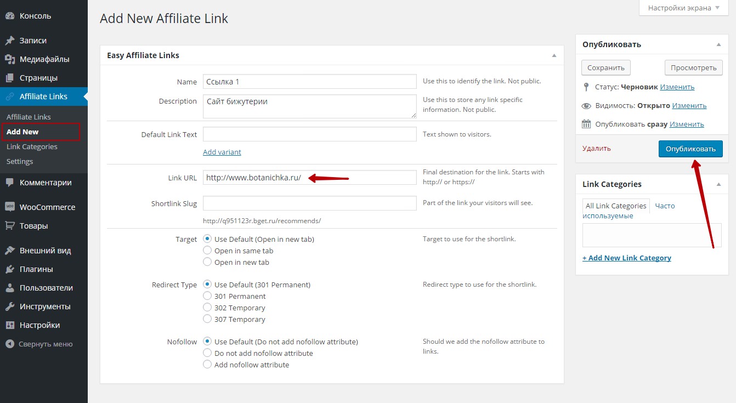Click into the Default Link Text field
Screen dimensions: 736x403
tap(310, 134)
